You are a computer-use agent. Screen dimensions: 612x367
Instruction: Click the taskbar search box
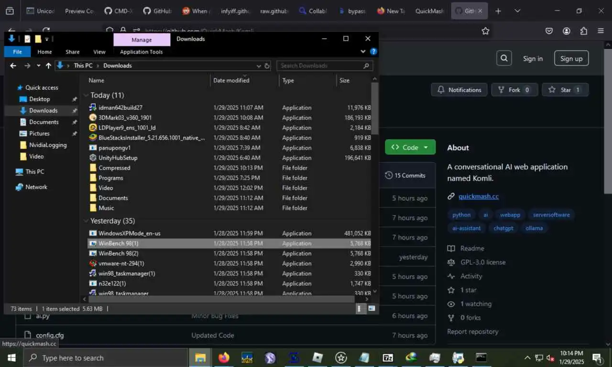pos(106,357)
